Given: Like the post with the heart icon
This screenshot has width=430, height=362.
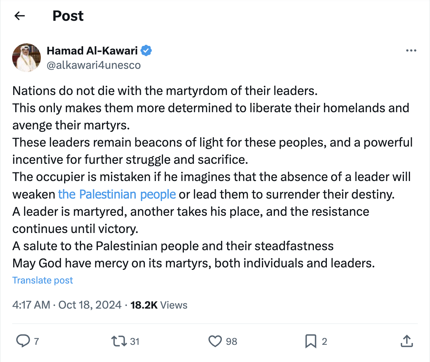Looking at the screenshot, I should click(x=215, y=341).
